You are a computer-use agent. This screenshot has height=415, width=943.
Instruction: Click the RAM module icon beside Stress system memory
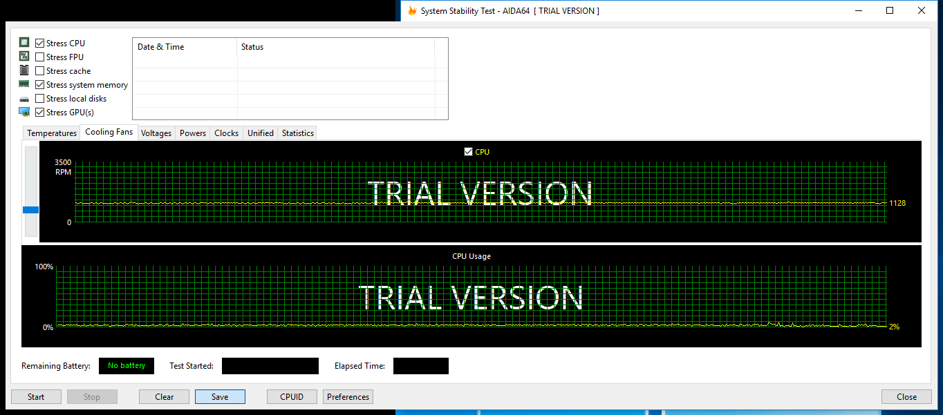tap(24, 84)
